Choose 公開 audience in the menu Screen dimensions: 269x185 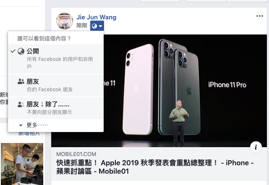click(x=56, y=59)
